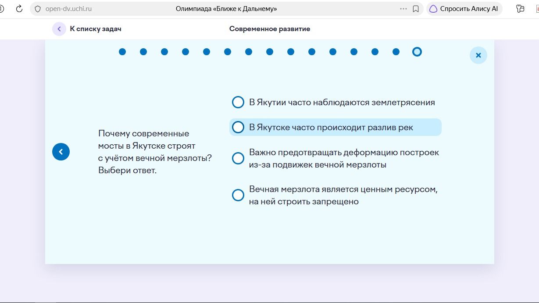
Task: Open the three-dots menu in address bar
Action: click(x=403, y=9)
